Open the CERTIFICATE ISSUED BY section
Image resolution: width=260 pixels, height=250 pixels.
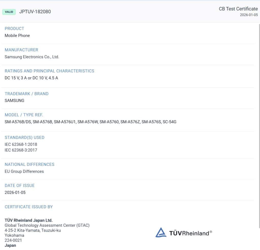(28, 207)
